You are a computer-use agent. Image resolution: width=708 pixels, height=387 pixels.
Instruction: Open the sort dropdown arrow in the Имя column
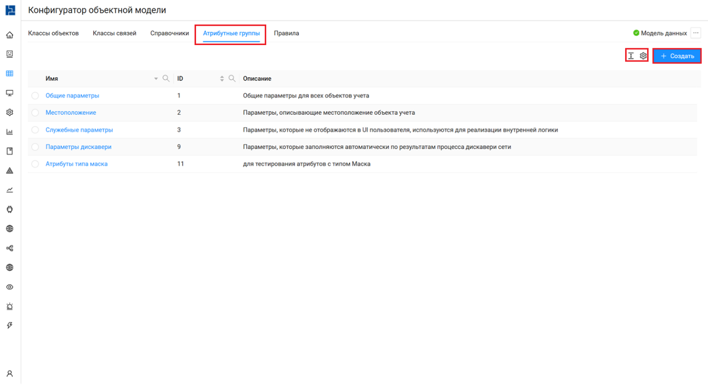coord(157,79)
